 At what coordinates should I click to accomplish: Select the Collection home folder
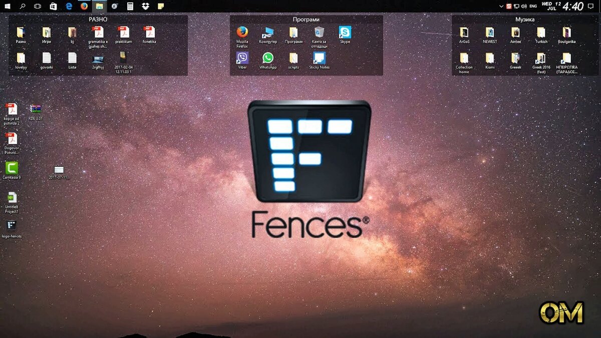(464, 63)
